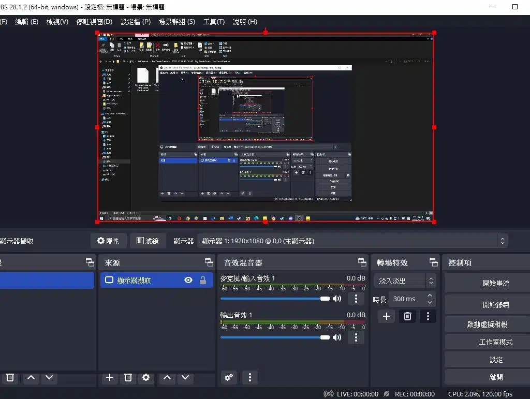Delete the transition with trash icon
Viewport: 530px width, 399px height.
click(x=407, y=316)
